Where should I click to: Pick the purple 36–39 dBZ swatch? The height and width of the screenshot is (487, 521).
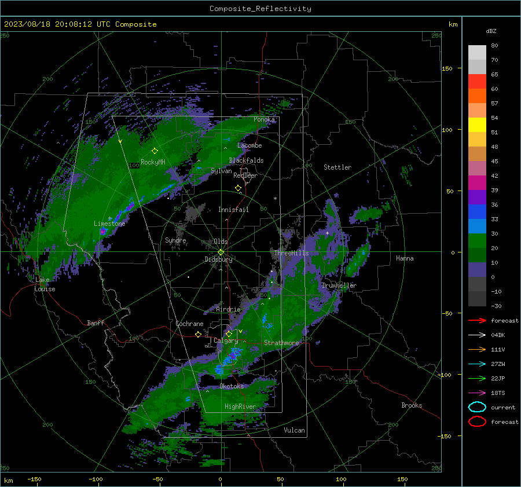[x=477, y=197]
